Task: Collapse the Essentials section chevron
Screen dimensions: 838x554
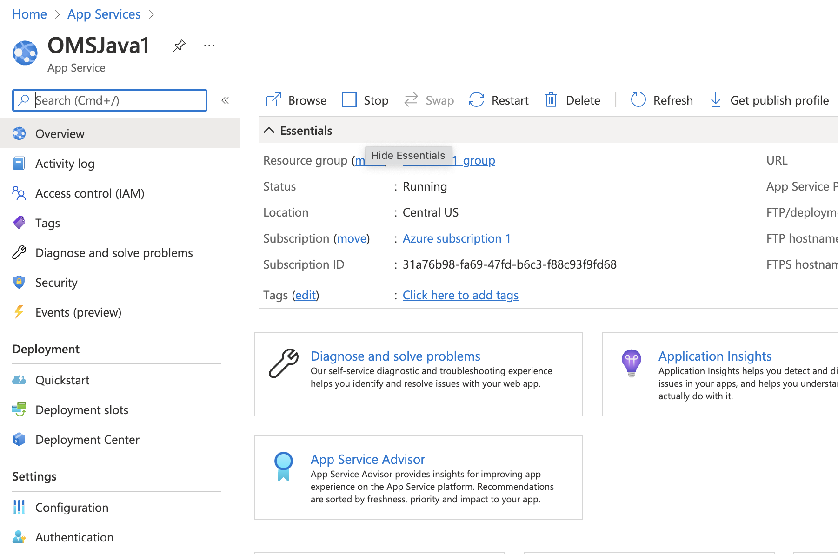Action: (x=269, y=131)
